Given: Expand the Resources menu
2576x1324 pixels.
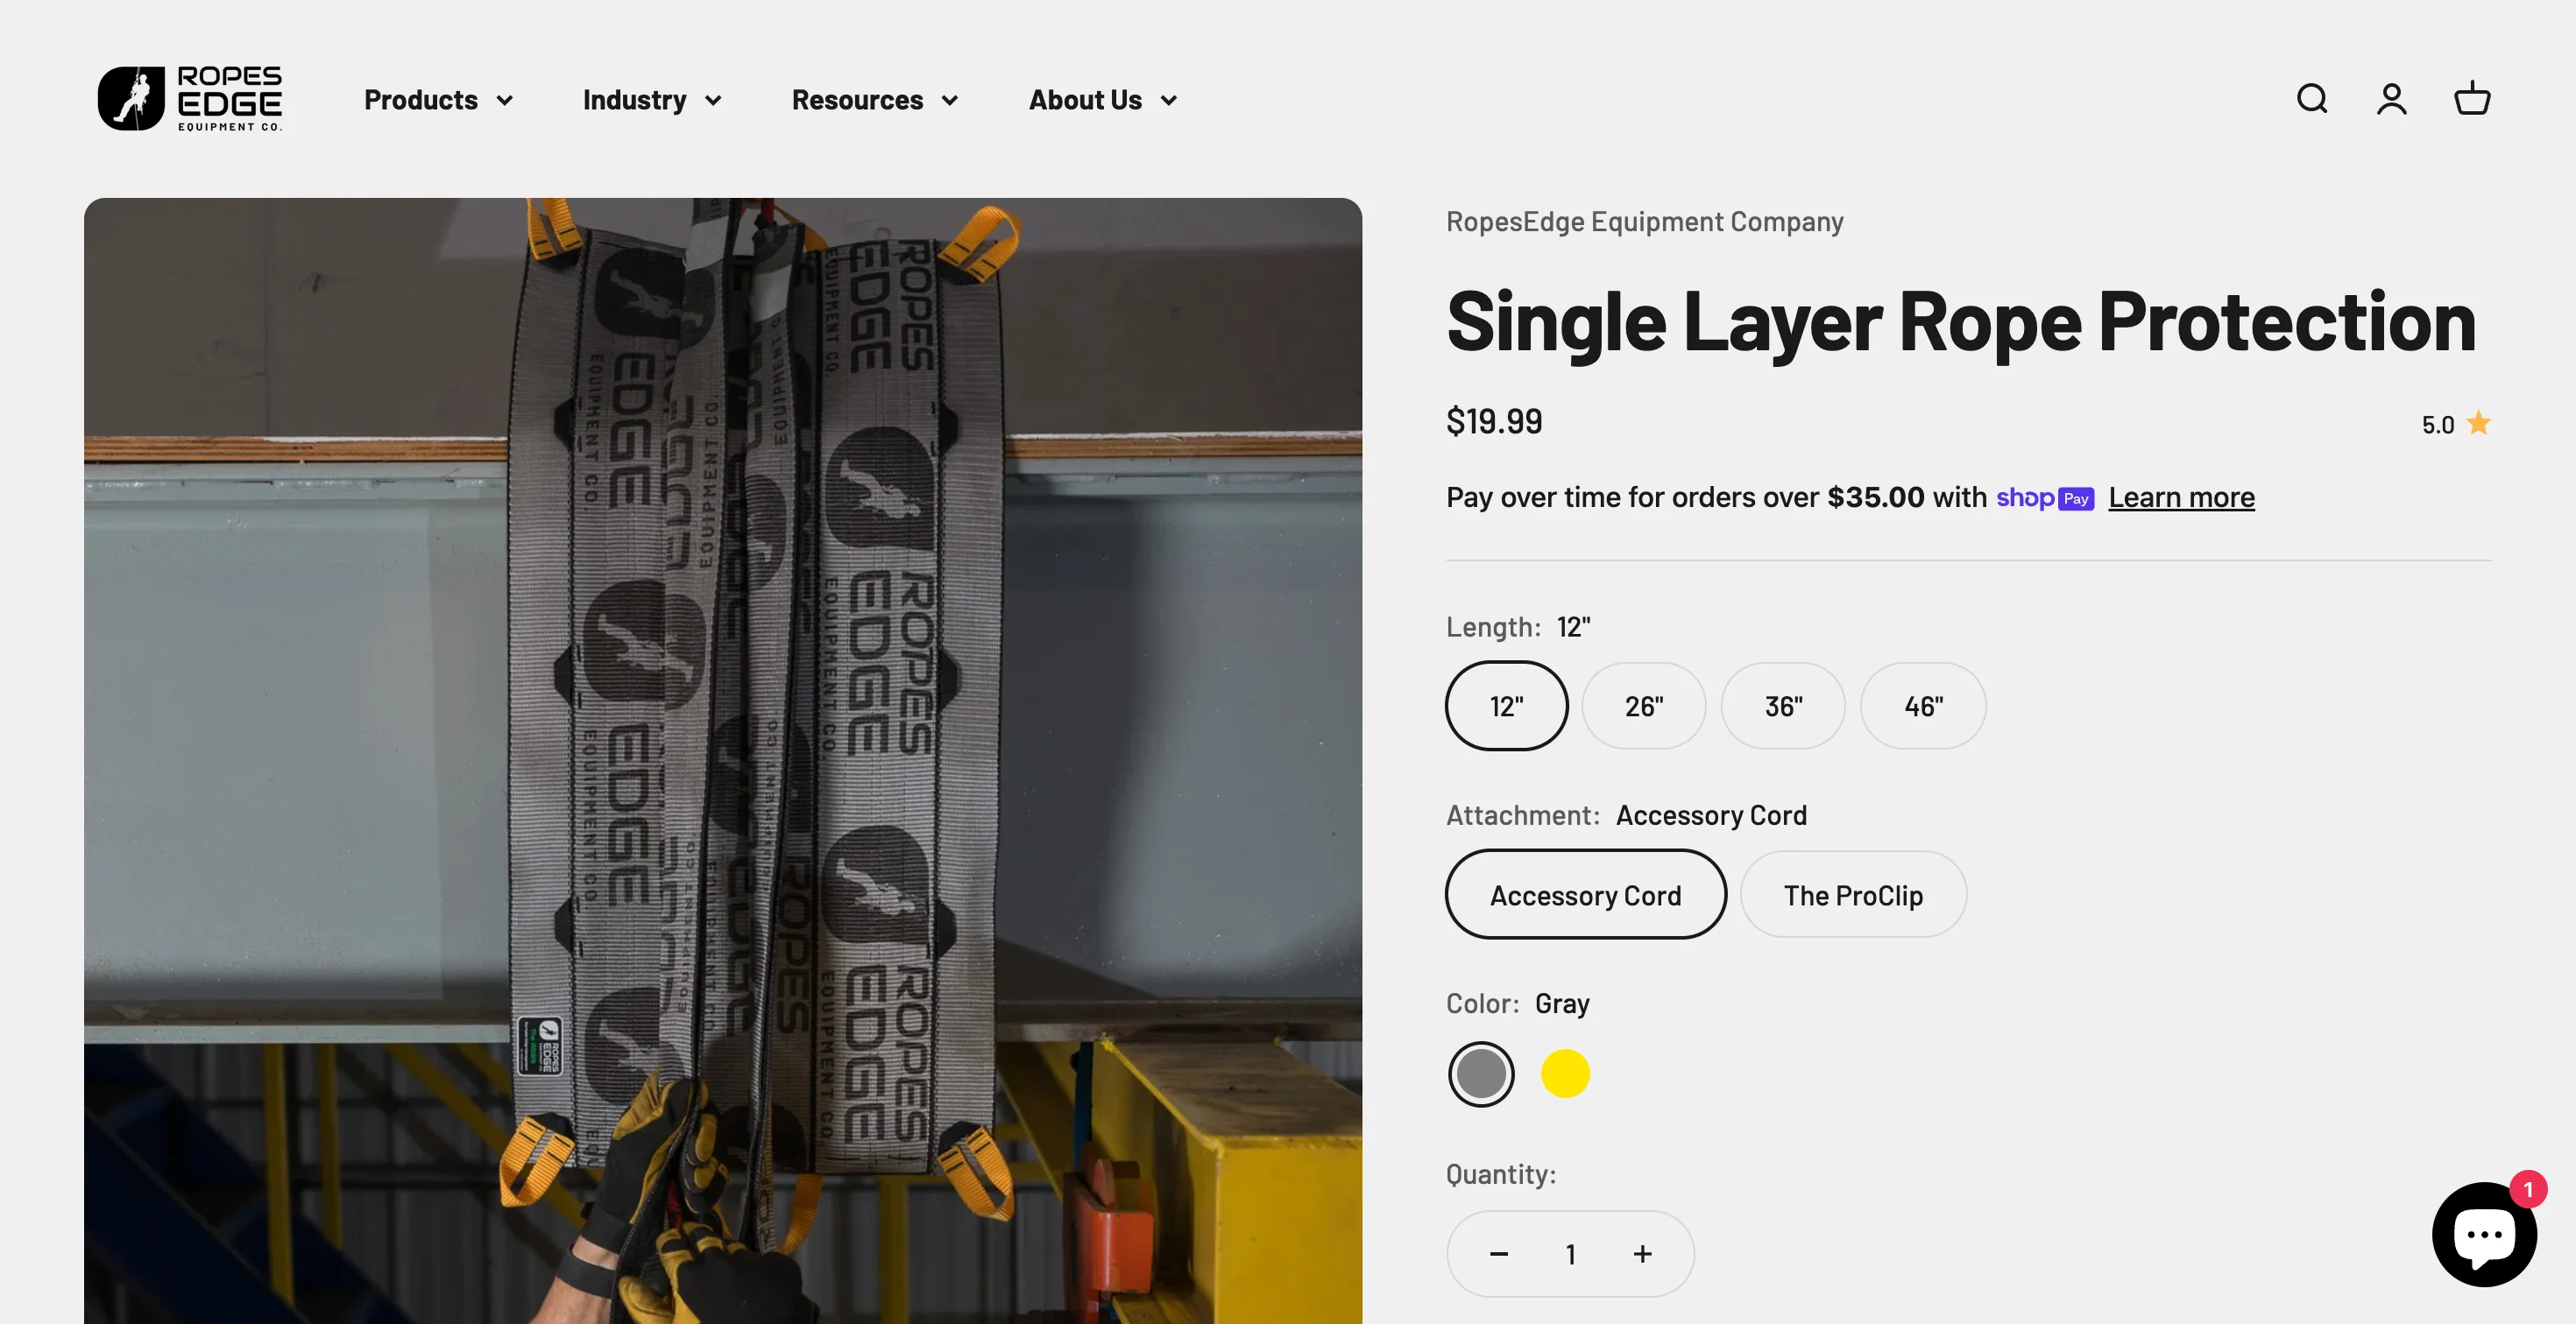Looking at the screenshot, I should coord(875,100).
